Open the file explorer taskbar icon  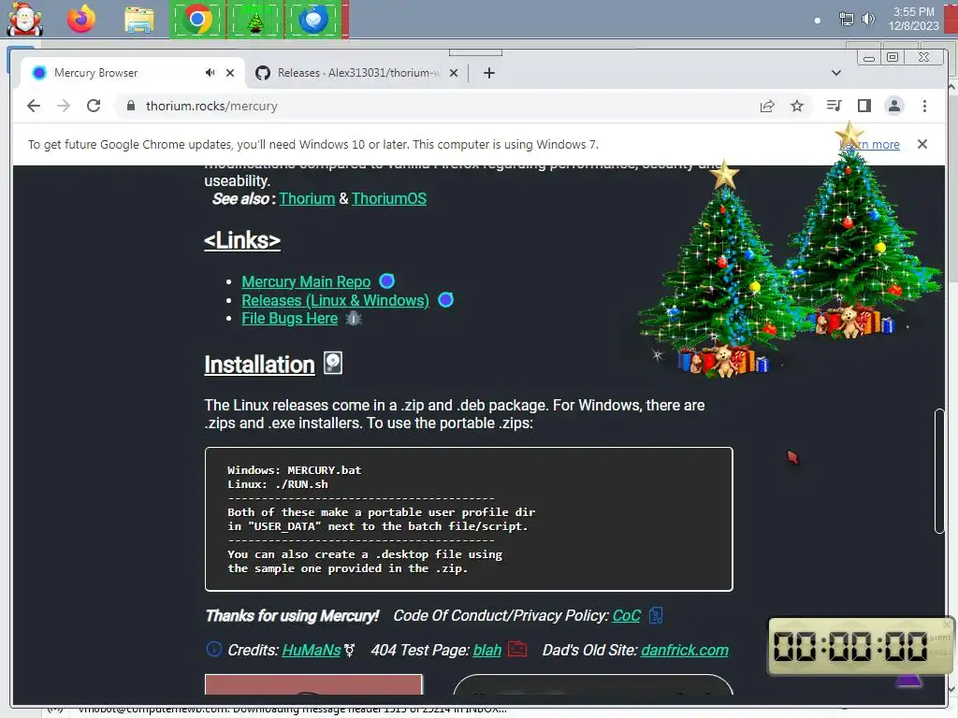[x=139, y=20]
